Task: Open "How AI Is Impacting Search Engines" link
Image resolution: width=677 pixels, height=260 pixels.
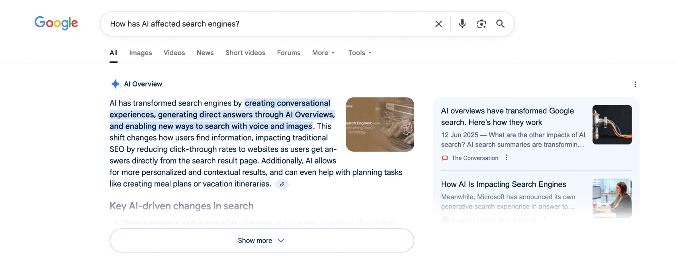Action: [x=503, y=184]
